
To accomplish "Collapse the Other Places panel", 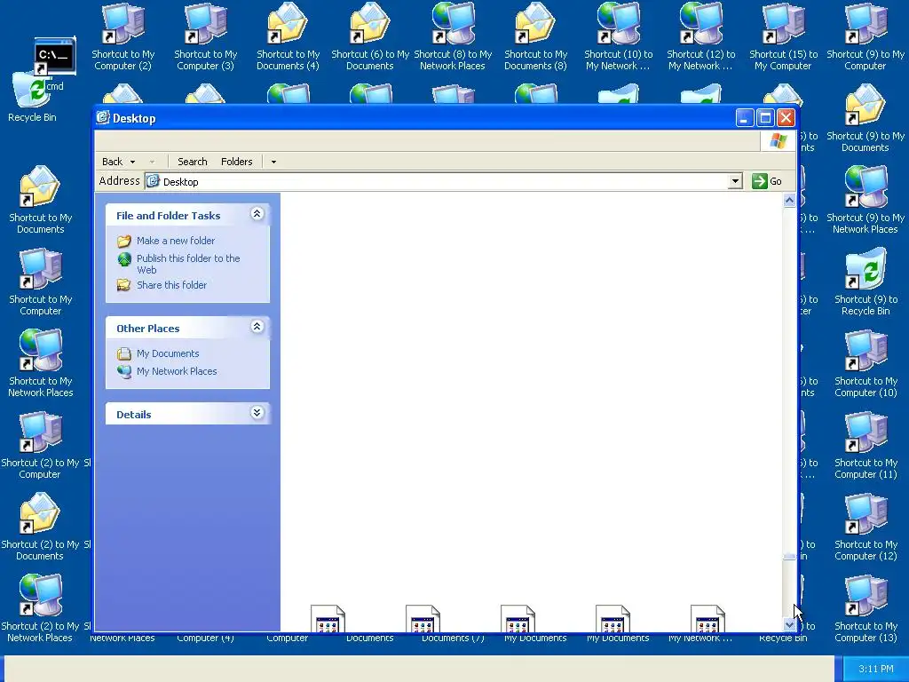I will pos(257,327).
